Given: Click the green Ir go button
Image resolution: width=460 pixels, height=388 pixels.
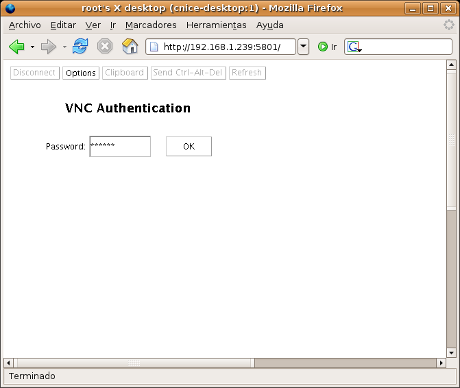Looking at the screenshot, I should point(327,47).
